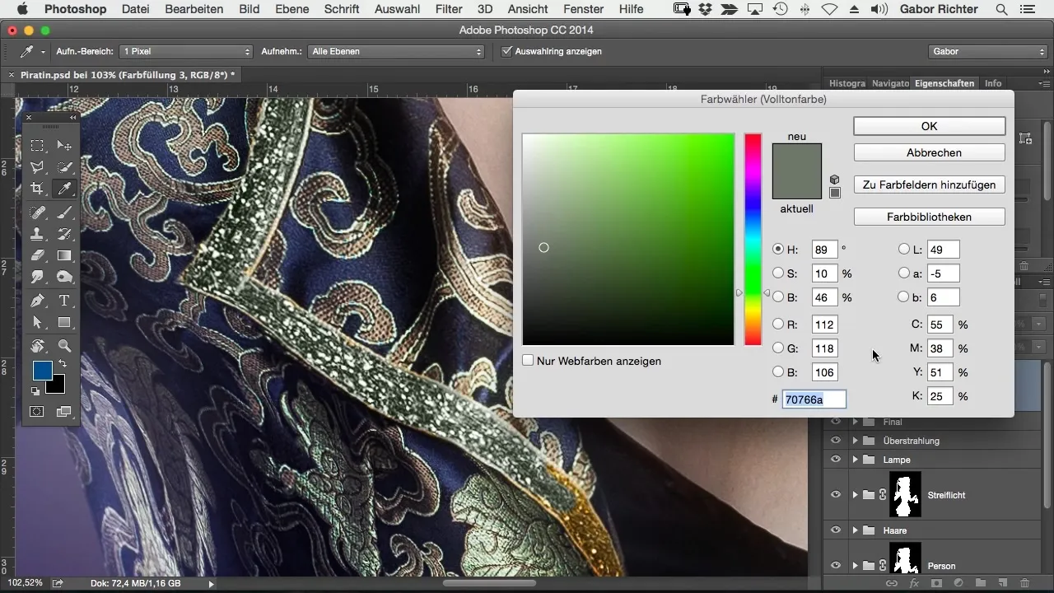Screen dimensions: 1054x593
Task: Open the Aufn.-Bereich dropdown
Action: [185, 51]
